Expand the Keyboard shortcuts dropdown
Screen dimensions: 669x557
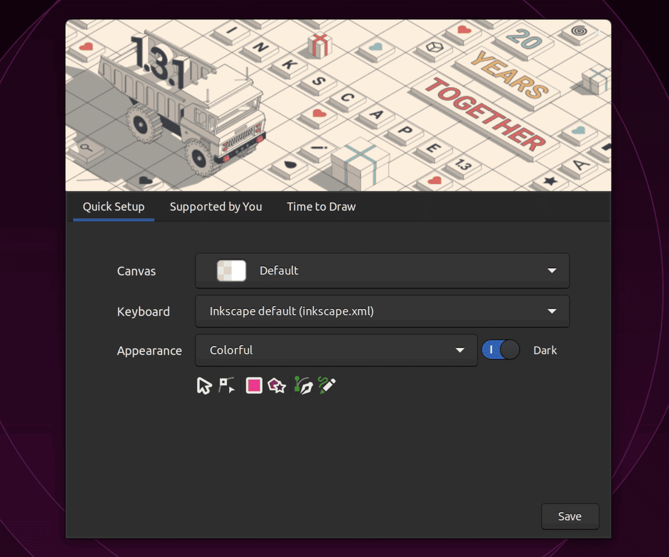click(382, 311)
